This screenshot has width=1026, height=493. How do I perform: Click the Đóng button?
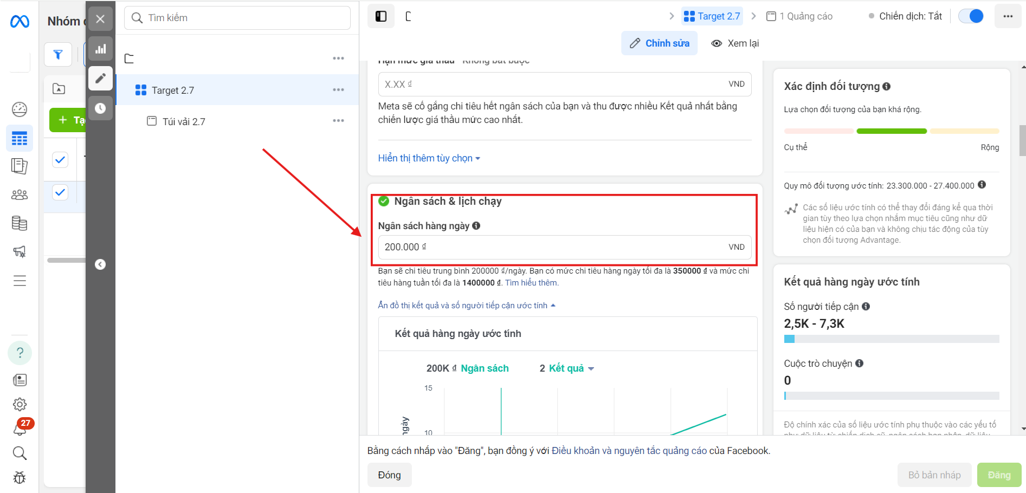click(x=389, y=475)
